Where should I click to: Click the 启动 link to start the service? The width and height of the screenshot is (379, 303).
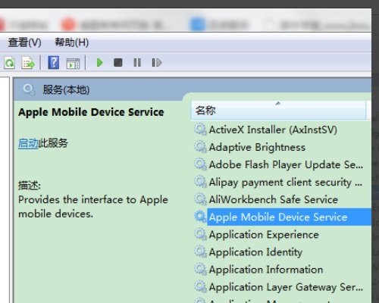tap(28, 143)
